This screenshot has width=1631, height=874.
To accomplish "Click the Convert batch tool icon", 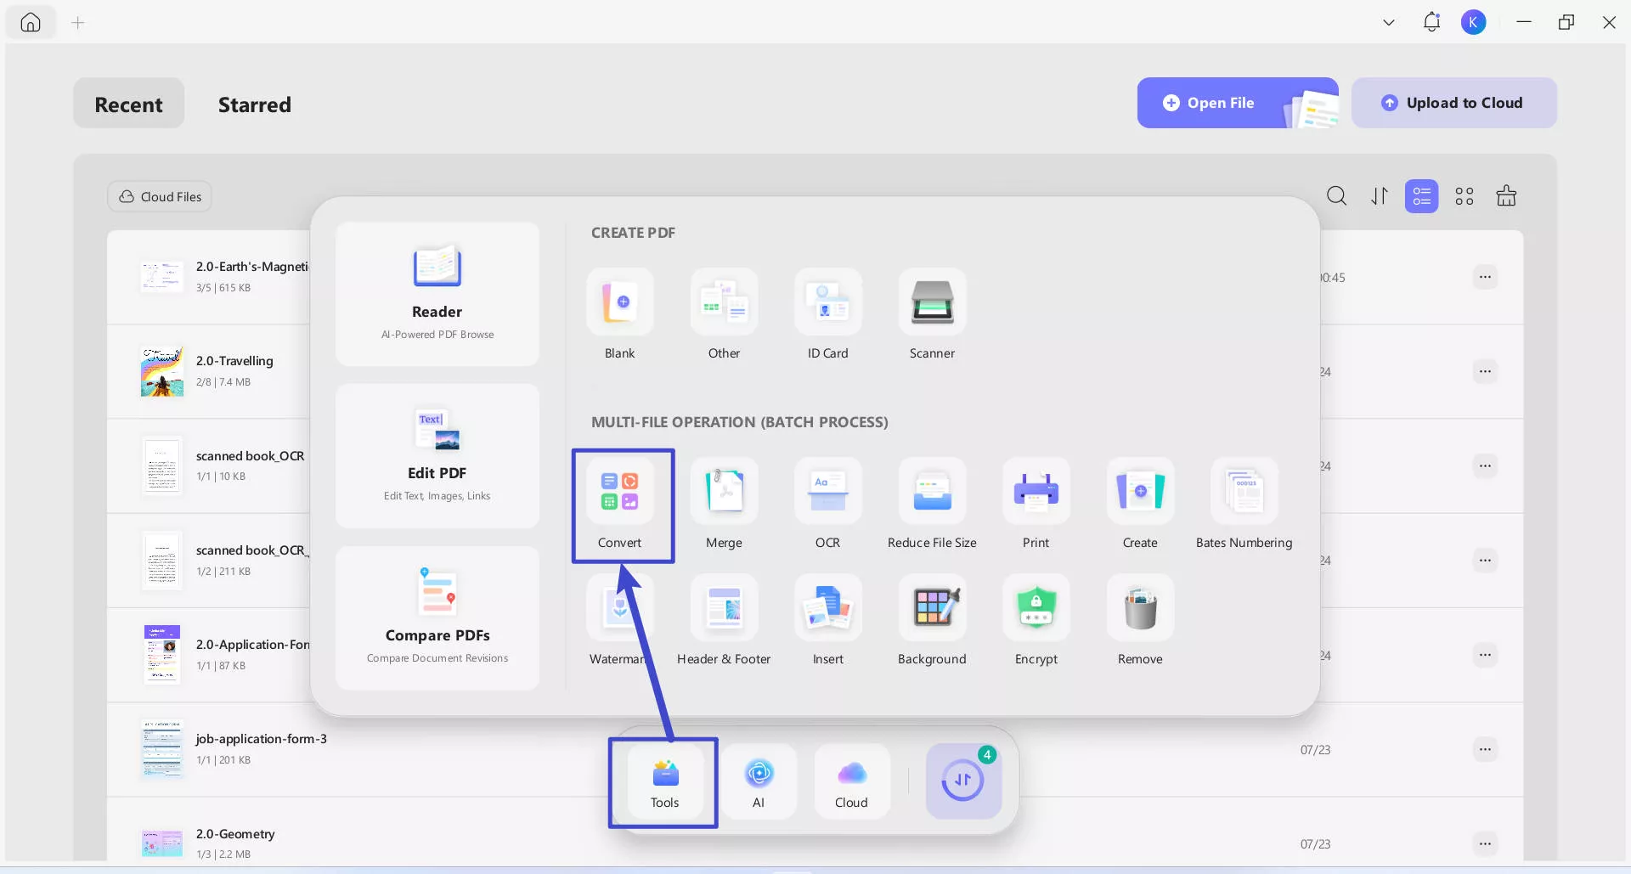I will [x=619, y=491].
